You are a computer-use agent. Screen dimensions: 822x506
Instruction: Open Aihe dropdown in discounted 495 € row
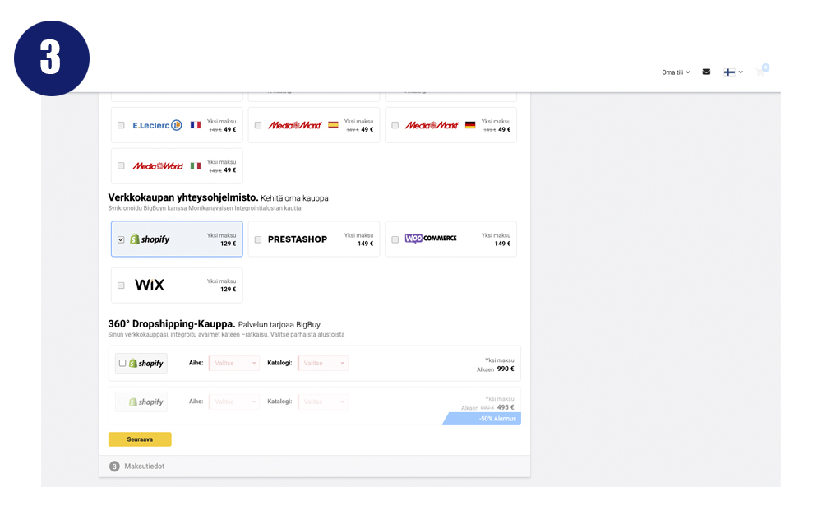coord(234,402)
